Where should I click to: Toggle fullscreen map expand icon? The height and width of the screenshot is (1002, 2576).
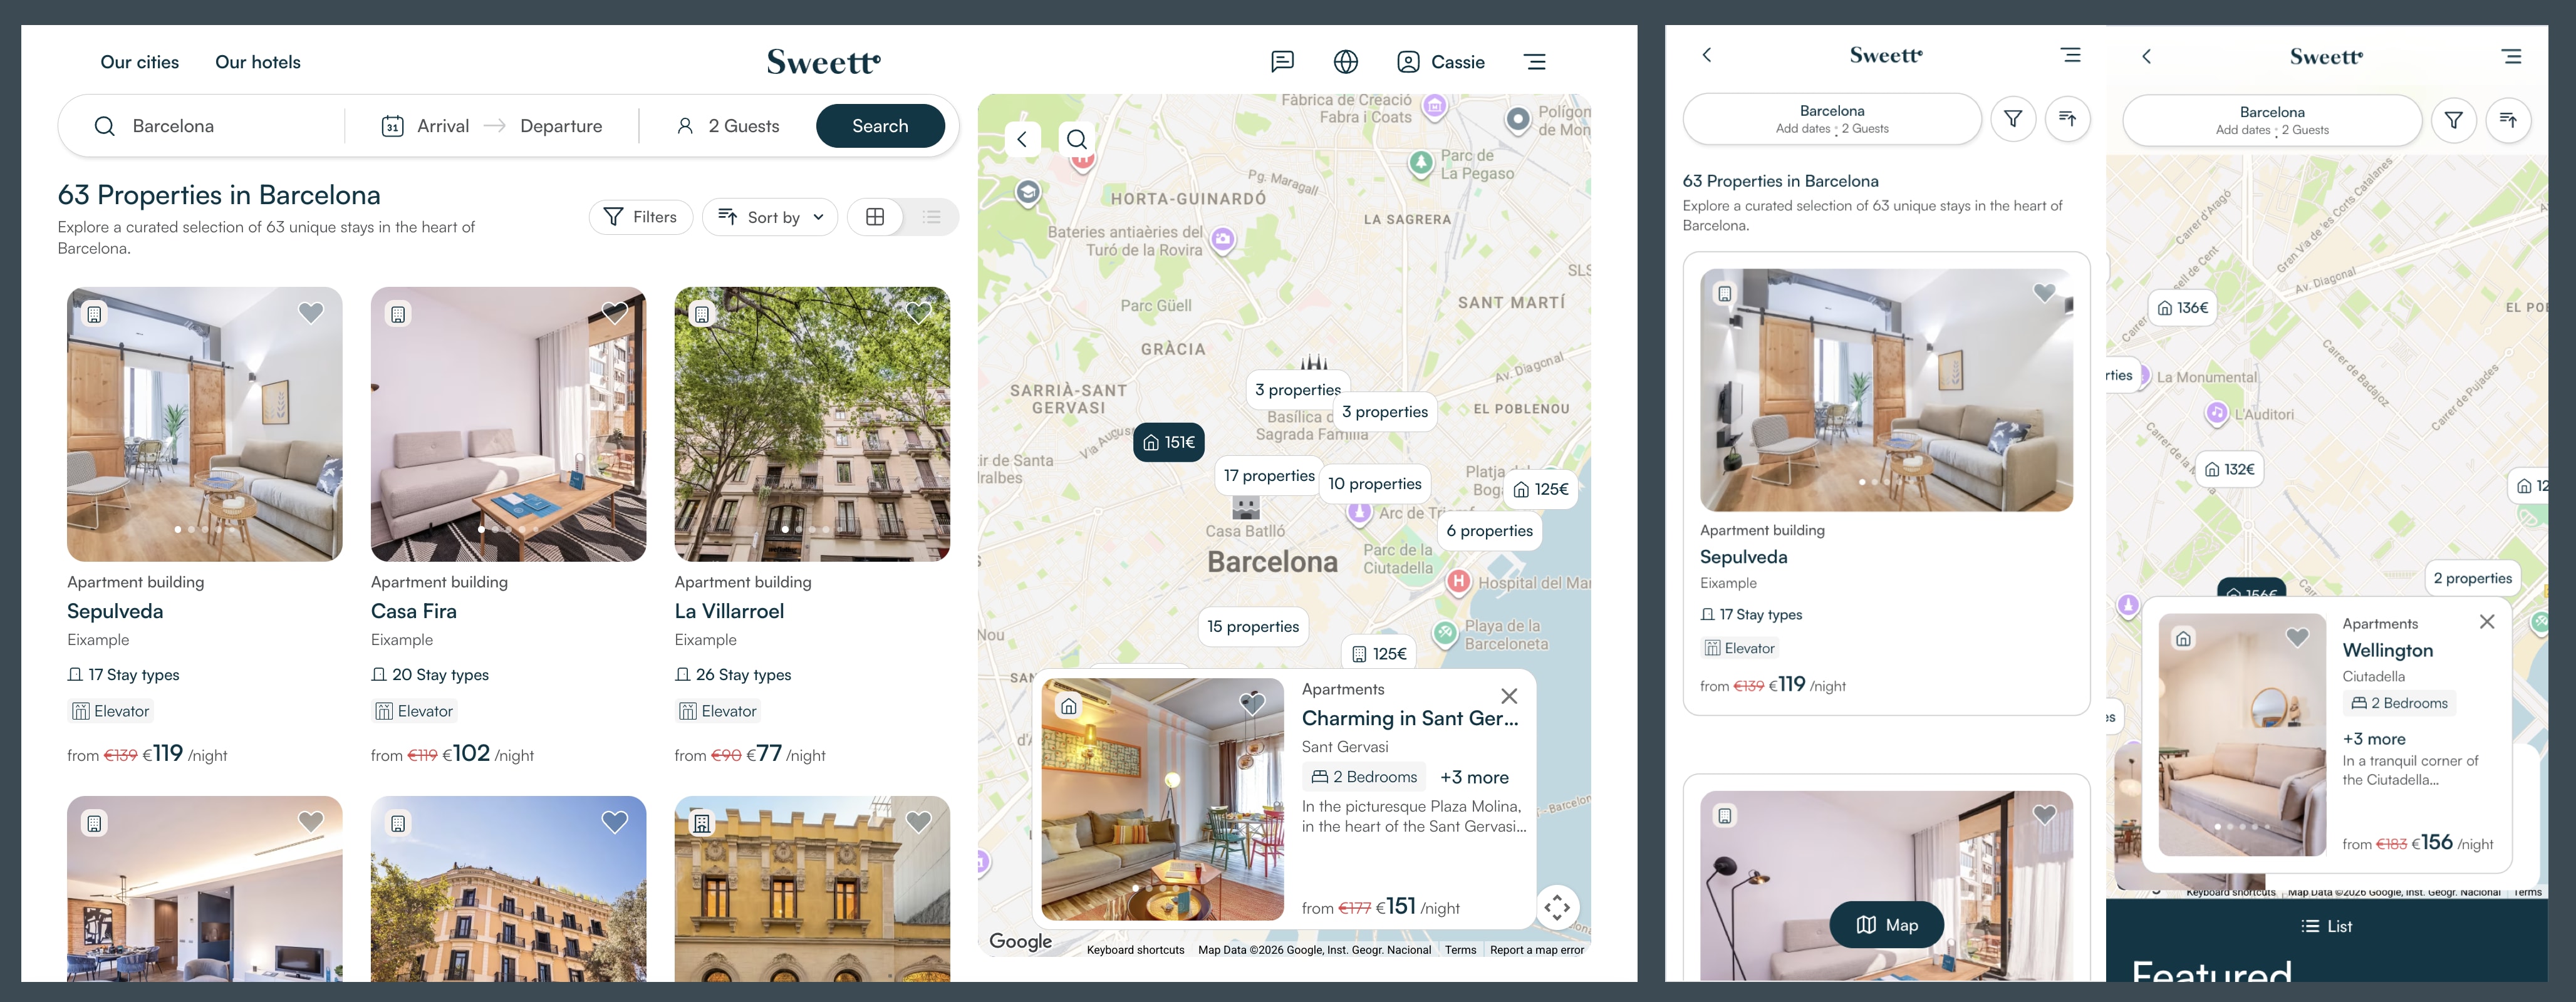(1557, 907)
